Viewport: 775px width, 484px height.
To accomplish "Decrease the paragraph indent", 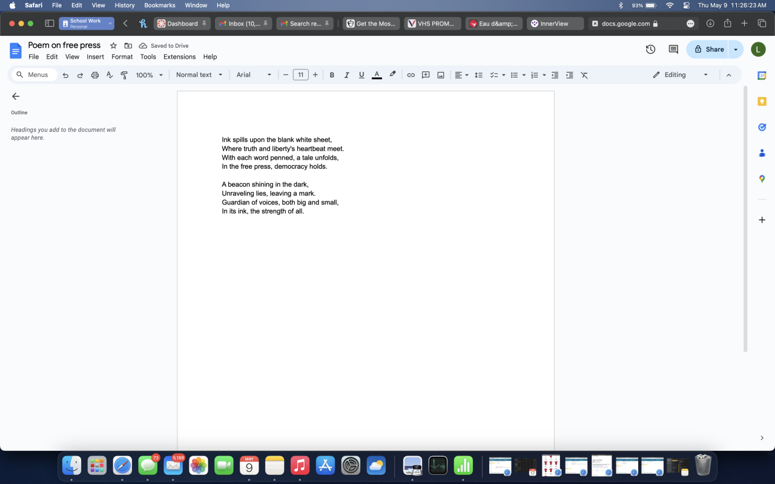I will (x=555, y=75).
